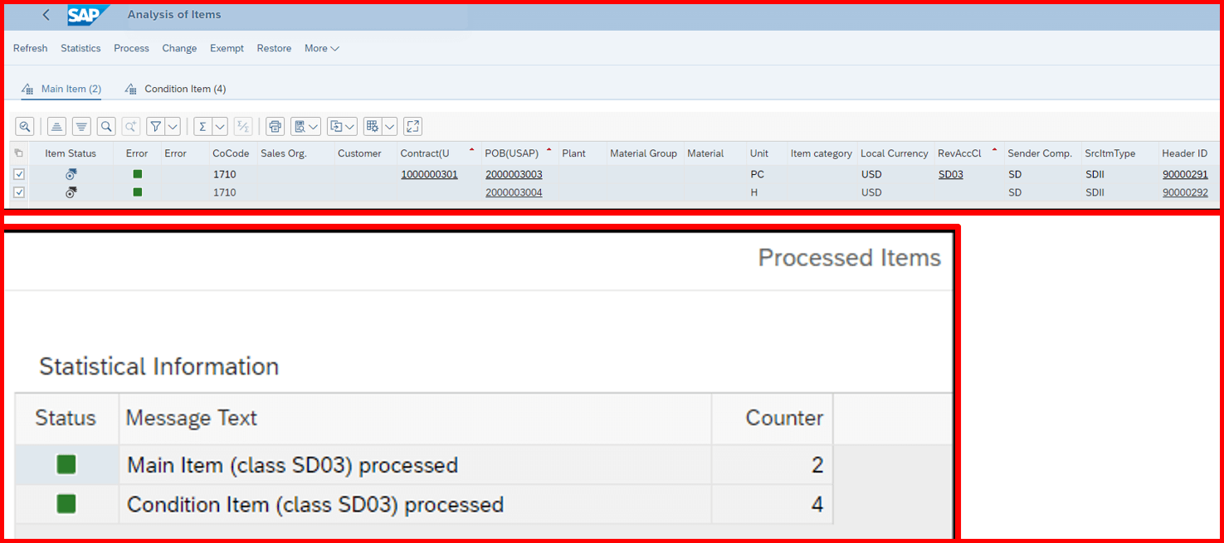Click the Print icon in the toolbar
The image size is (1224, 543).
tap(275, 126)
